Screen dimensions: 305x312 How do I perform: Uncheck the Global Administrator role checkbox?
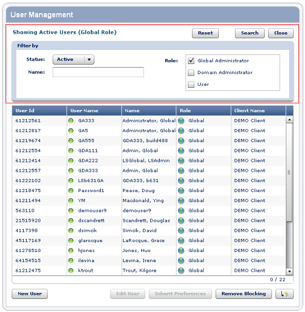point(191,60)
